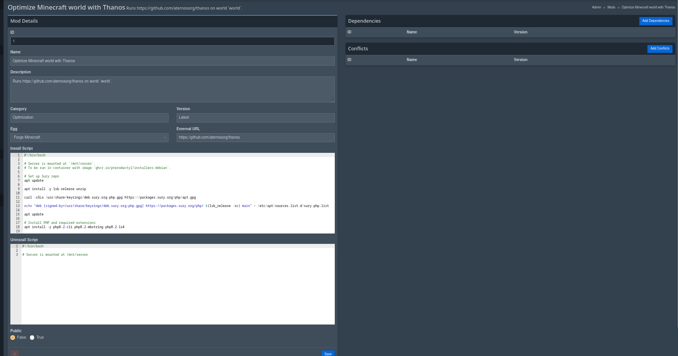Click the Add Dependencies button
The height and width of the screenshot is (356, 678).
pyautogui.click(x=656, y=21)
